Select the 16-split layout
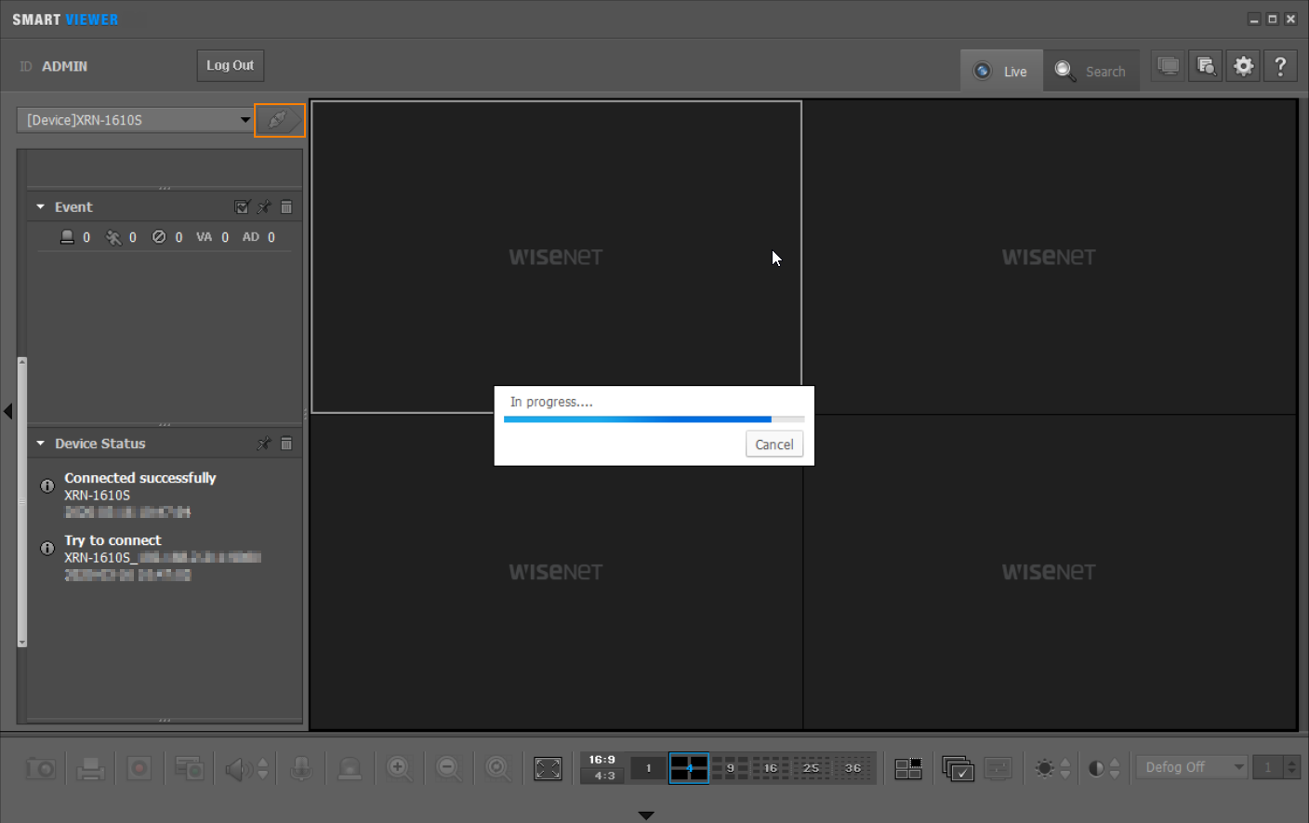Viewport: 1309px width, 823px height. pyautogui.click(x=771, y=768)
